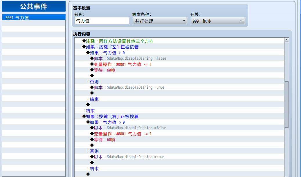Select the indented 结束 line below the 右 block's =true script
301x177 pixels.
[x=179, y=168]
